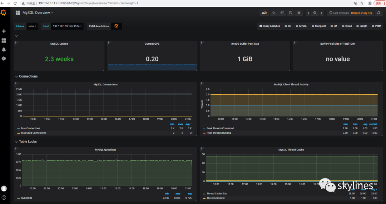Open the Share dashboard icon
386x204 pixels.
point(282,13)
